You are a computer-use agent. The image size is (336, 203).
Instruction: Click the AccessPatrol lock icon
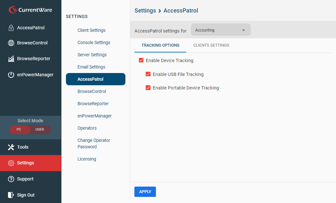point(11,28)
